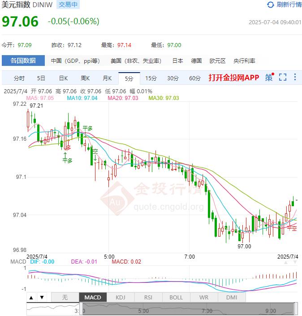Click 今开 97.09 value
This screenshot has width=302, height=316.
pyautogui.click(x=25, y=45)
